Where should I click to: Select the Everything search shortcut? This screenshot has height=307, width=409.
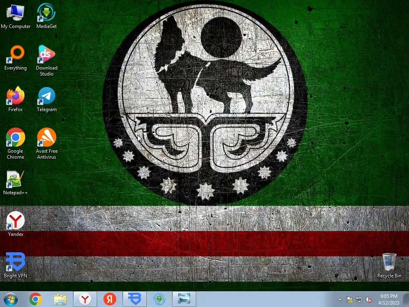16,58
